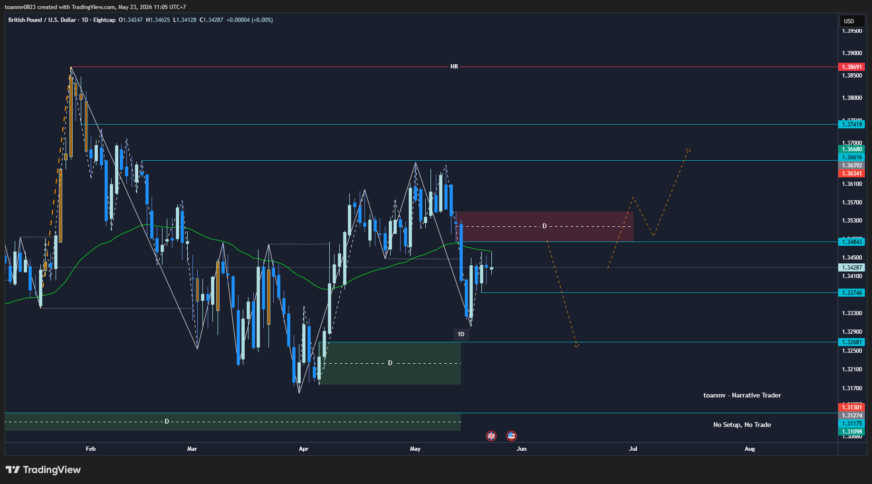Select the 1.32681 price label
Image resolution: width=872 pixels, height=484 pixels.
point(852,342)
